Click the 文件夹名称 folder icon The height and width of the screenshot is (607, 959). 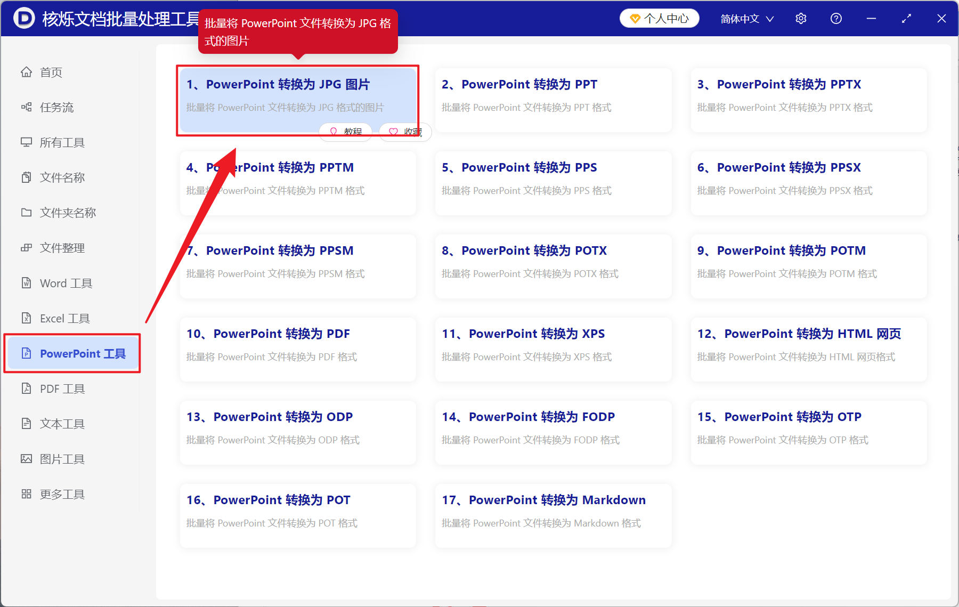(x=26, y=213)
